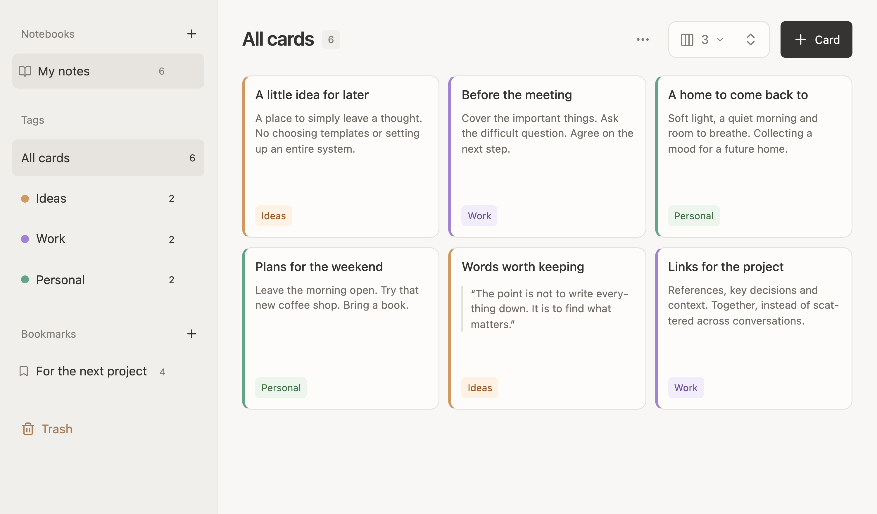Click the Bookmarks section label

(48, 334)
